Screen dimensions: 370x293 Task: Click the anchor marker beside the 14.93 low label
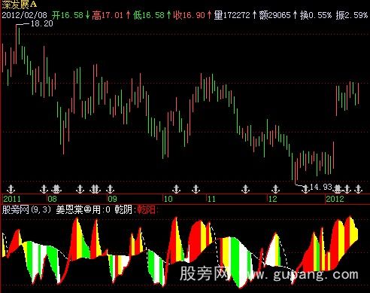[x=305, y=189]
